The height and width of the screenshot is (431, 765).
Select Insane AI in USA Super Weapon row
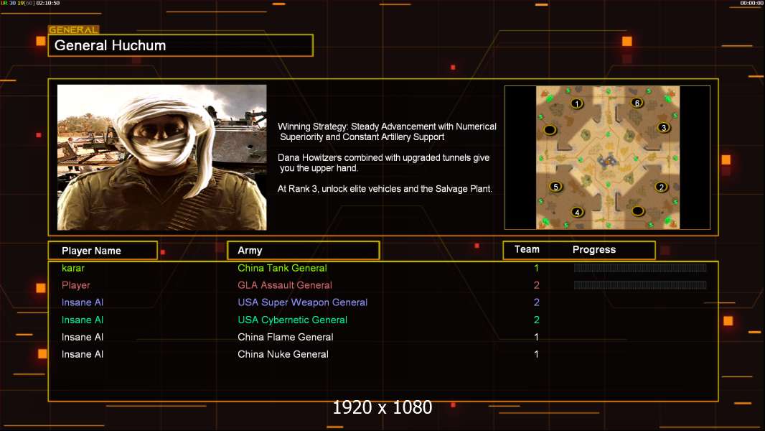click(x=83, y=302)
